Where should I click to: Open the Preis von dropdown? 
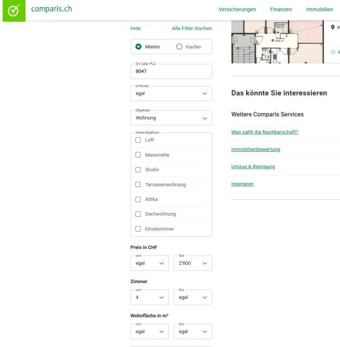click(x=149, y=263)
